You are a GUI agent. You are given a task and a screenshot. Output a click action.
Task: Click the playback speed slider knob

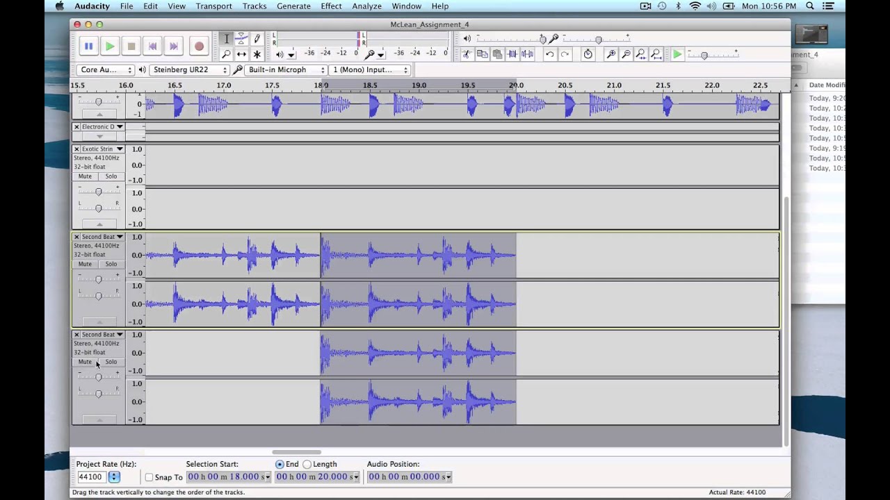(704, 55)
